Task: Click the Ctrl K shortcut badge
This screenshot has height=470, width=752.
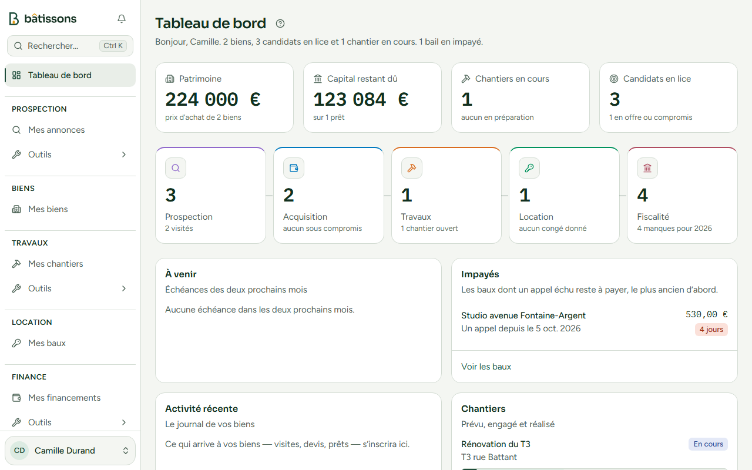Action: pos(113,46)
